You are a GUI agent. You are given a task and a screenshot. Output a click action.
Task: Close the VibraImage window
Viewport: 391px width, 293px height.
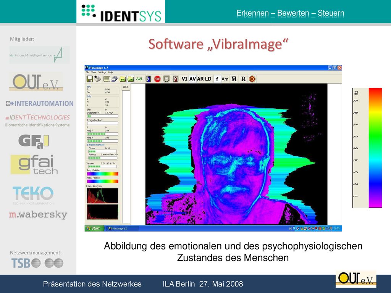[x=339, y=68]
